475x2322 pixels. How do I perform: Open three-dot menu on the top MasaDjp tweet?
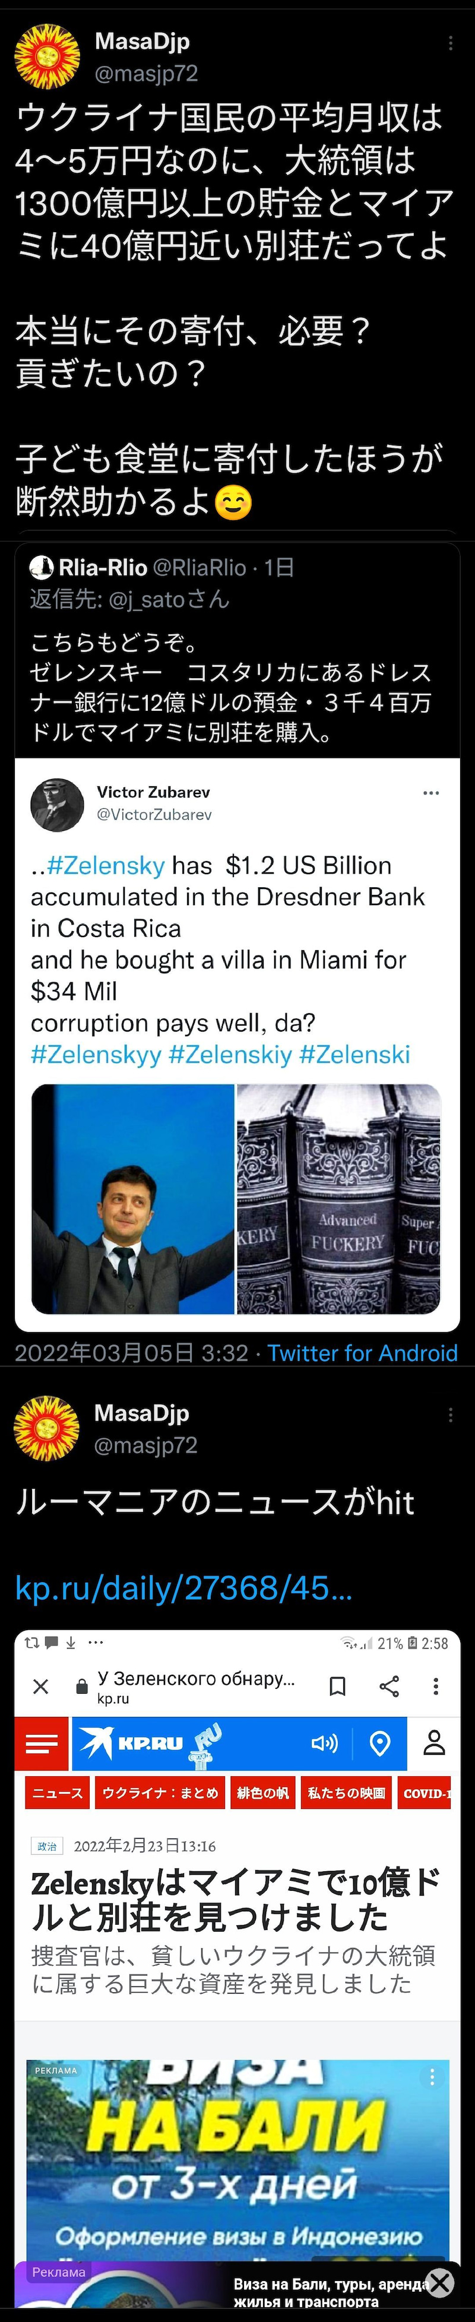[x=451, y=43]
